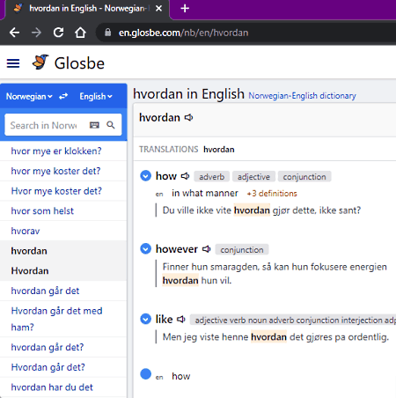The height and width of the screenshot is (398, 396).
Task: Open the Norwegian source language dropdown
Action: tap(29, 96)
